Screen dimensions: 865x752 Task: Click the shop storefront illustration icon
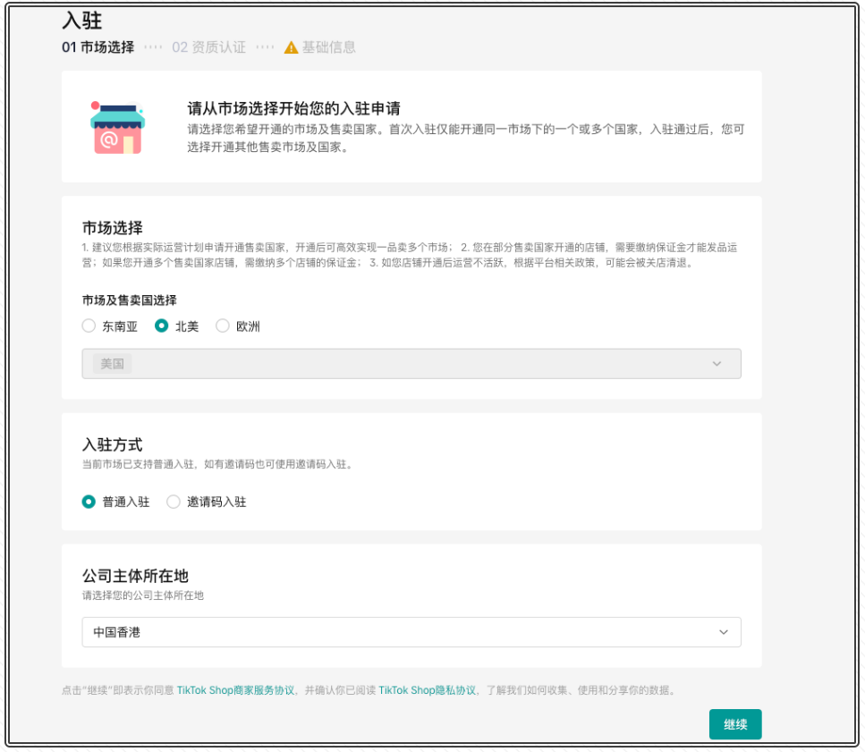pyautogui.click(x=117, y=128)
